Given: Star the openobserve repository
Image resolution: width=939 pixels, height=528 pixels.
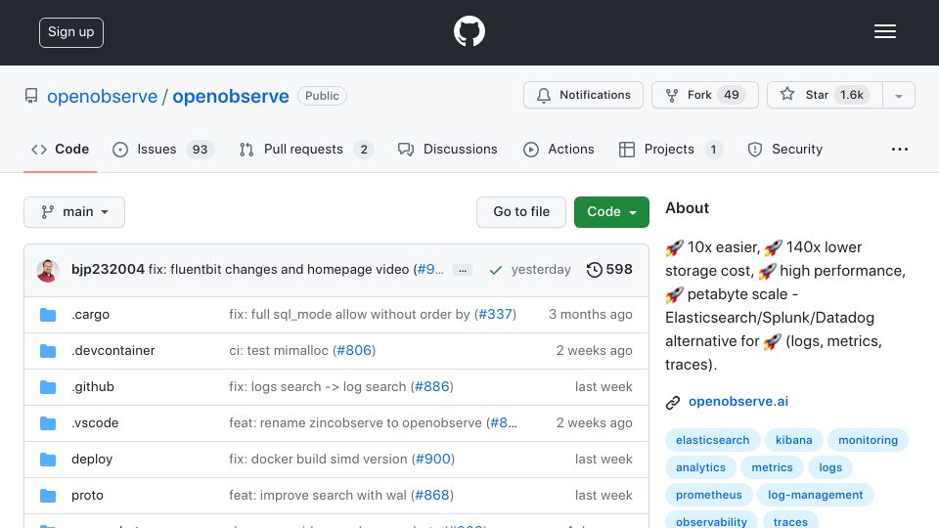Looking at the screenshot, I should 825,95.
